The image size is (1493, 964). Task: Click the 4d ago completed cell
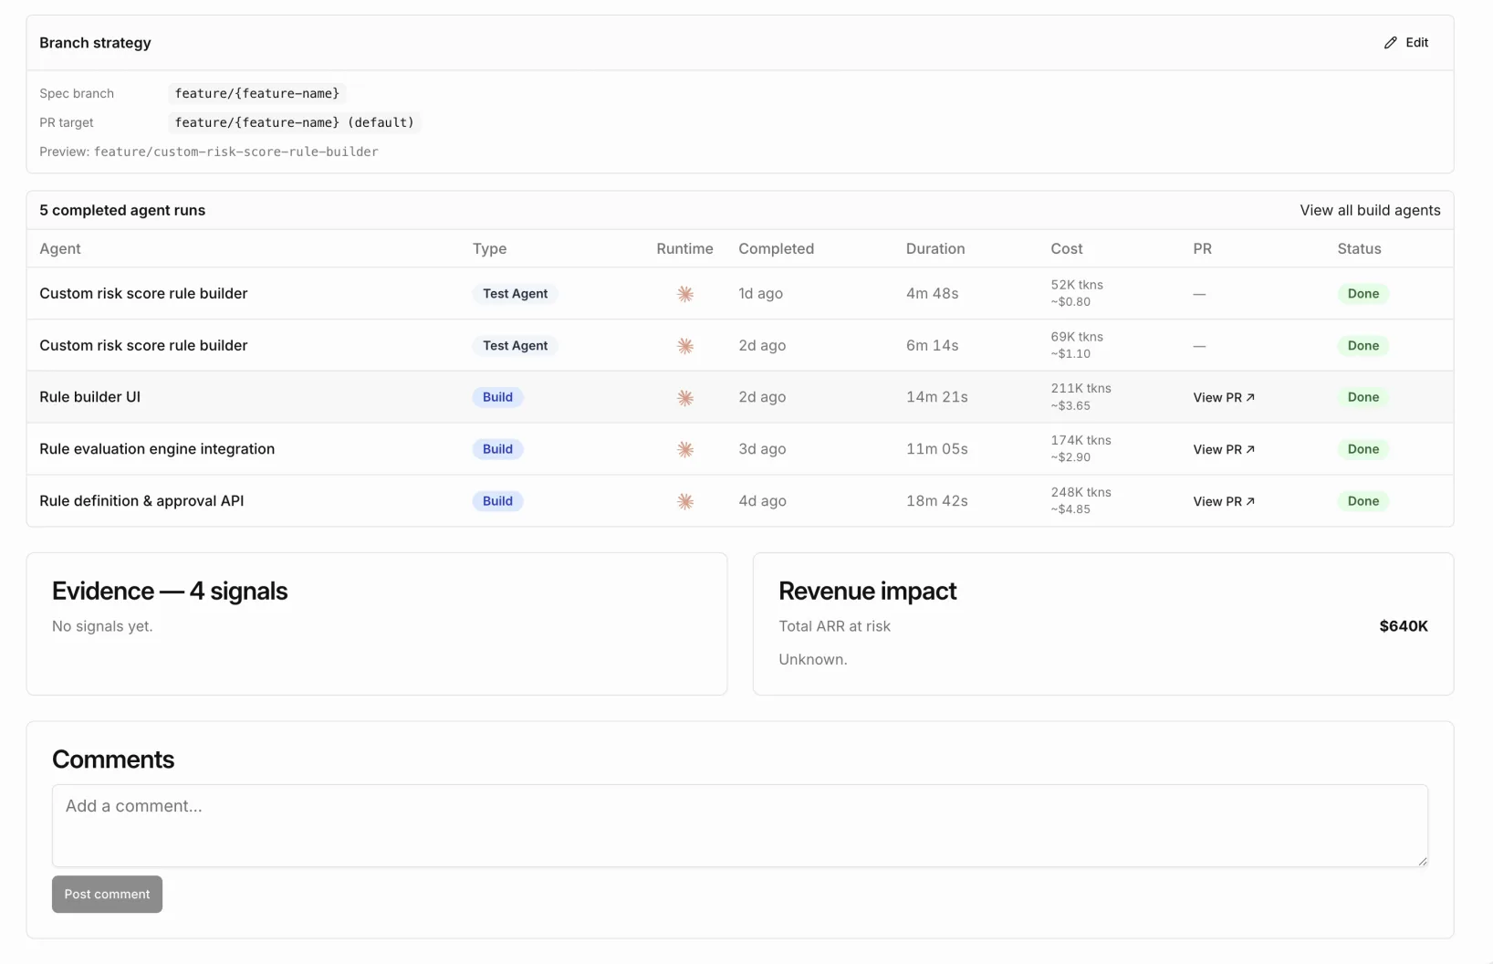click(x=762, y=501)
